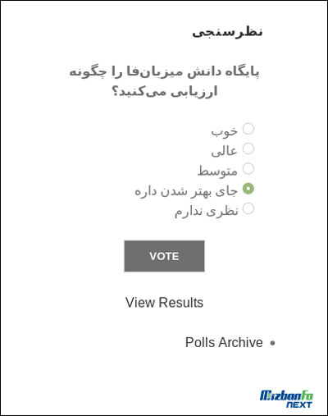Click the question line with میزبان‌فا
This screenshot has width=328, height=416.
coord(164,72)
